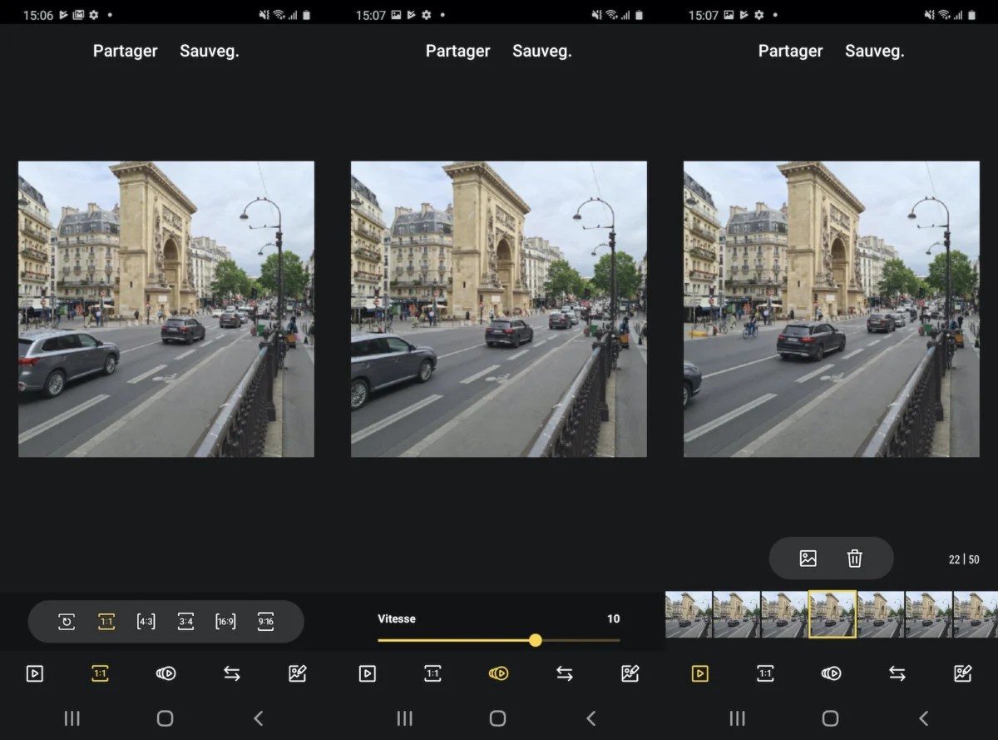
Task: Select the 1:1 ratio in the ratio pill bar
Action: tap(106, 621)
